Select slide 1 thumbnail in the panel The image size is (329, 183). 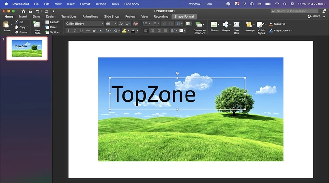pyautogui.click(x=27, y=48)
